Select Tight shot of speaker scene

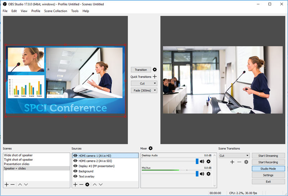click(36, 160)
